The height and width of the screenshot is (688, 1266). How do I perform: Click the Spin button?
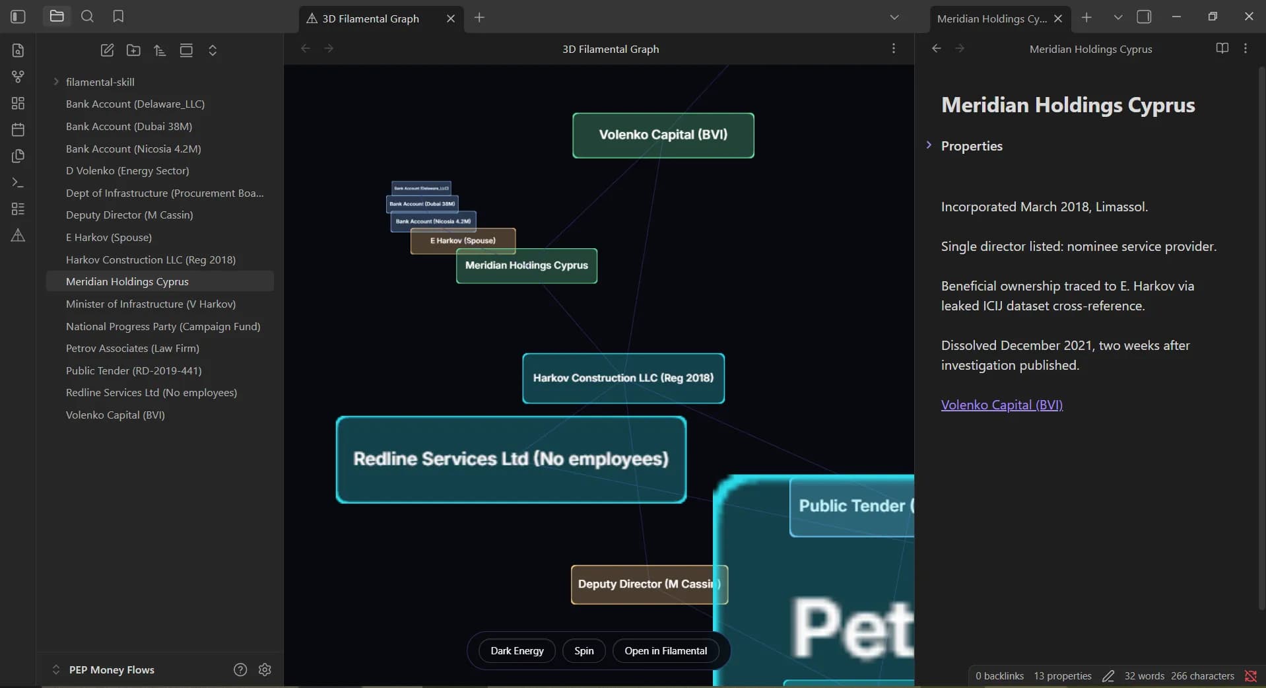(583, 651)
